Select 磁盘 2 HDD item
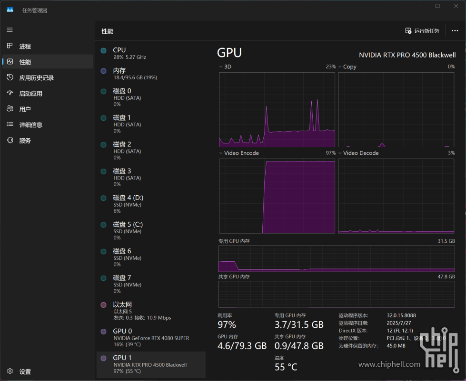The image size is (466, 381). coord(151,151)
